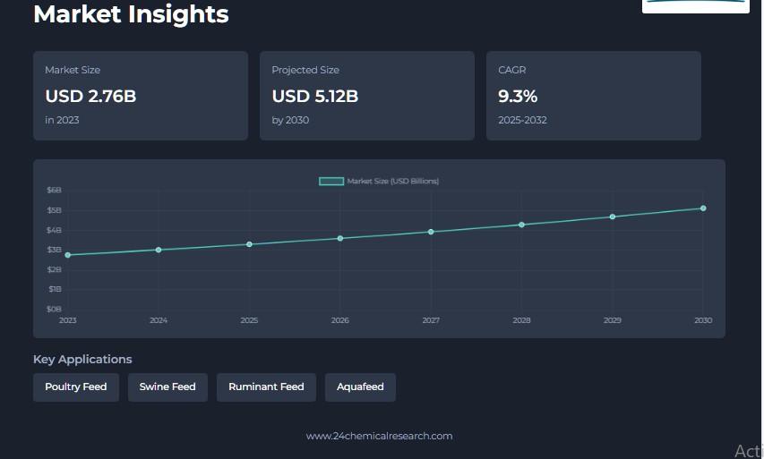Click the 2030 data point on chart

(703, 208)
